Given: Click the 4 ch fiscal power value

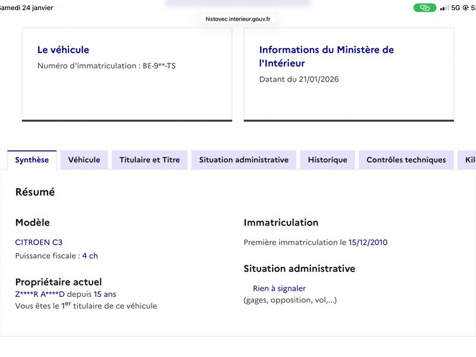Looking at the screenshot, I should (90, 256).
